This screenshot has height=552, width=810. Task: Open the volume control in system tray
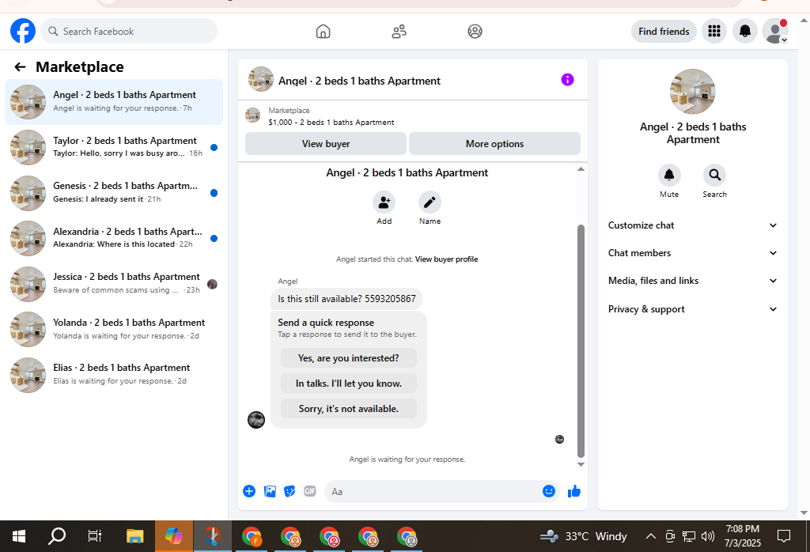(708, 536)
